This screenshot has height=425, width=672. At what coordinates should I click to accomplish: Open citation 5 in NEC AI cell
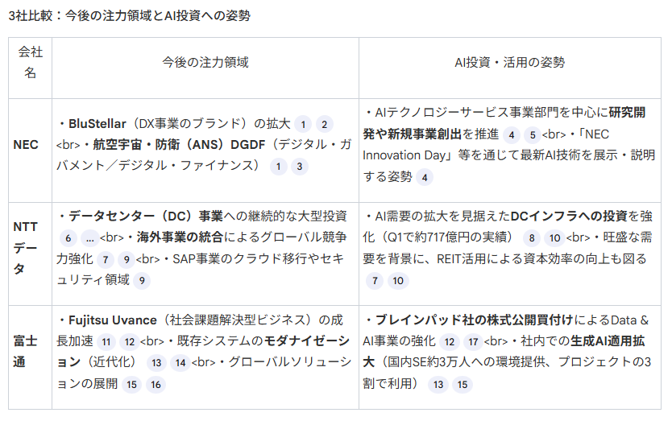pyautogui.click(x=533, y=135)
